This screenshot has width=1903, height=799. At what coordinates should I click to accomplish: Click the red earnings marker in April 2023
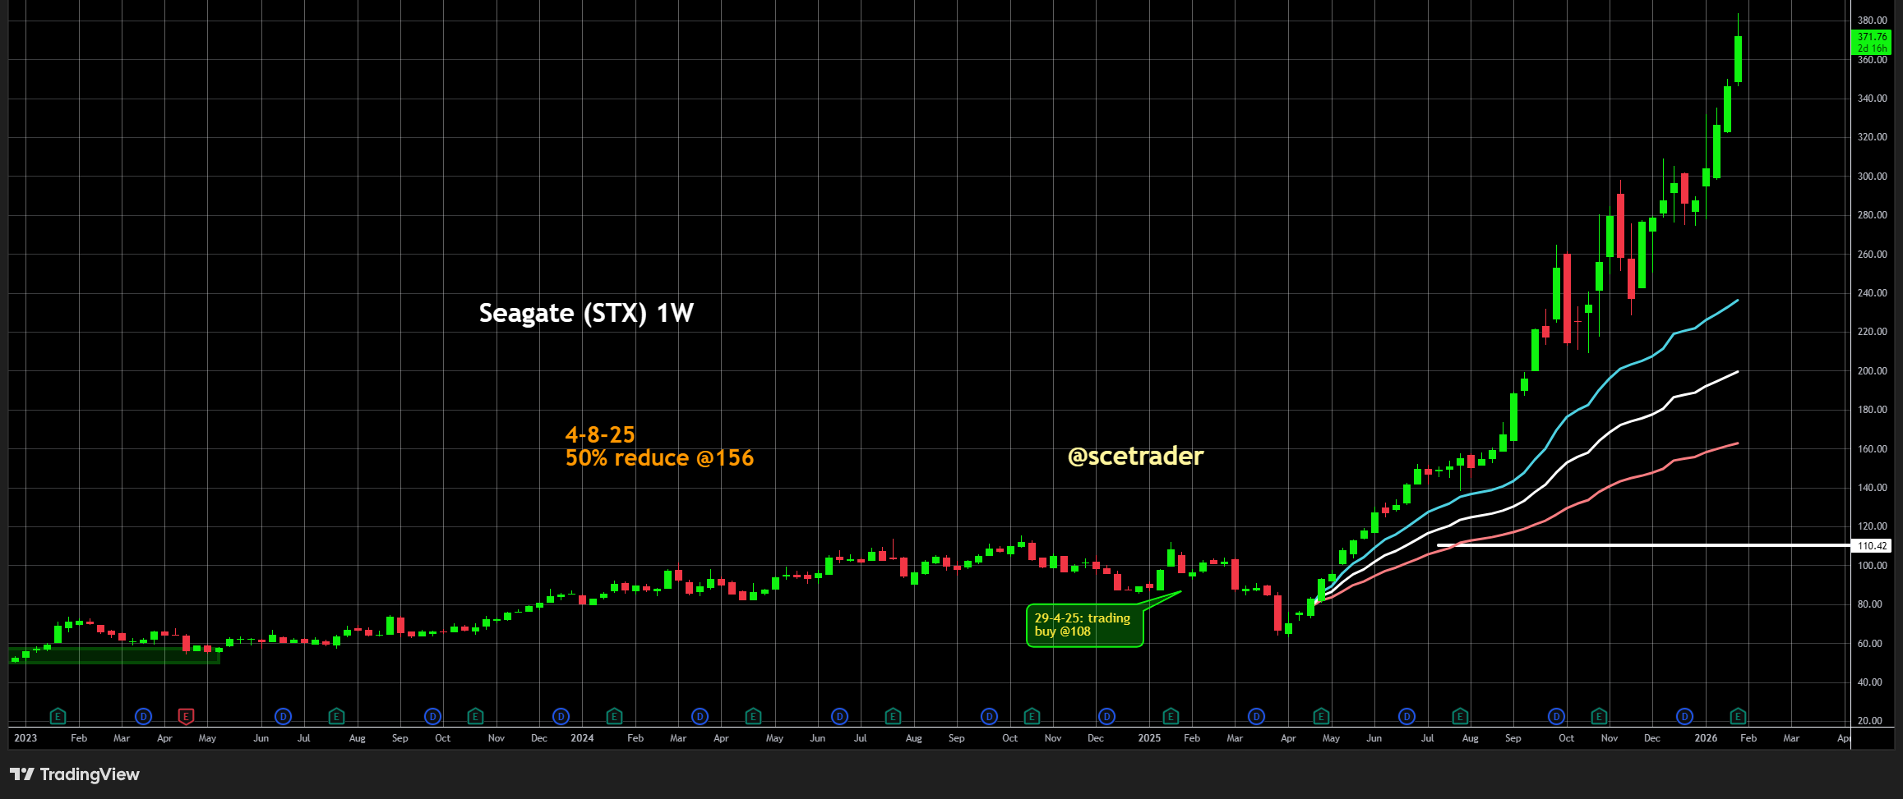[x=186, y=717]
